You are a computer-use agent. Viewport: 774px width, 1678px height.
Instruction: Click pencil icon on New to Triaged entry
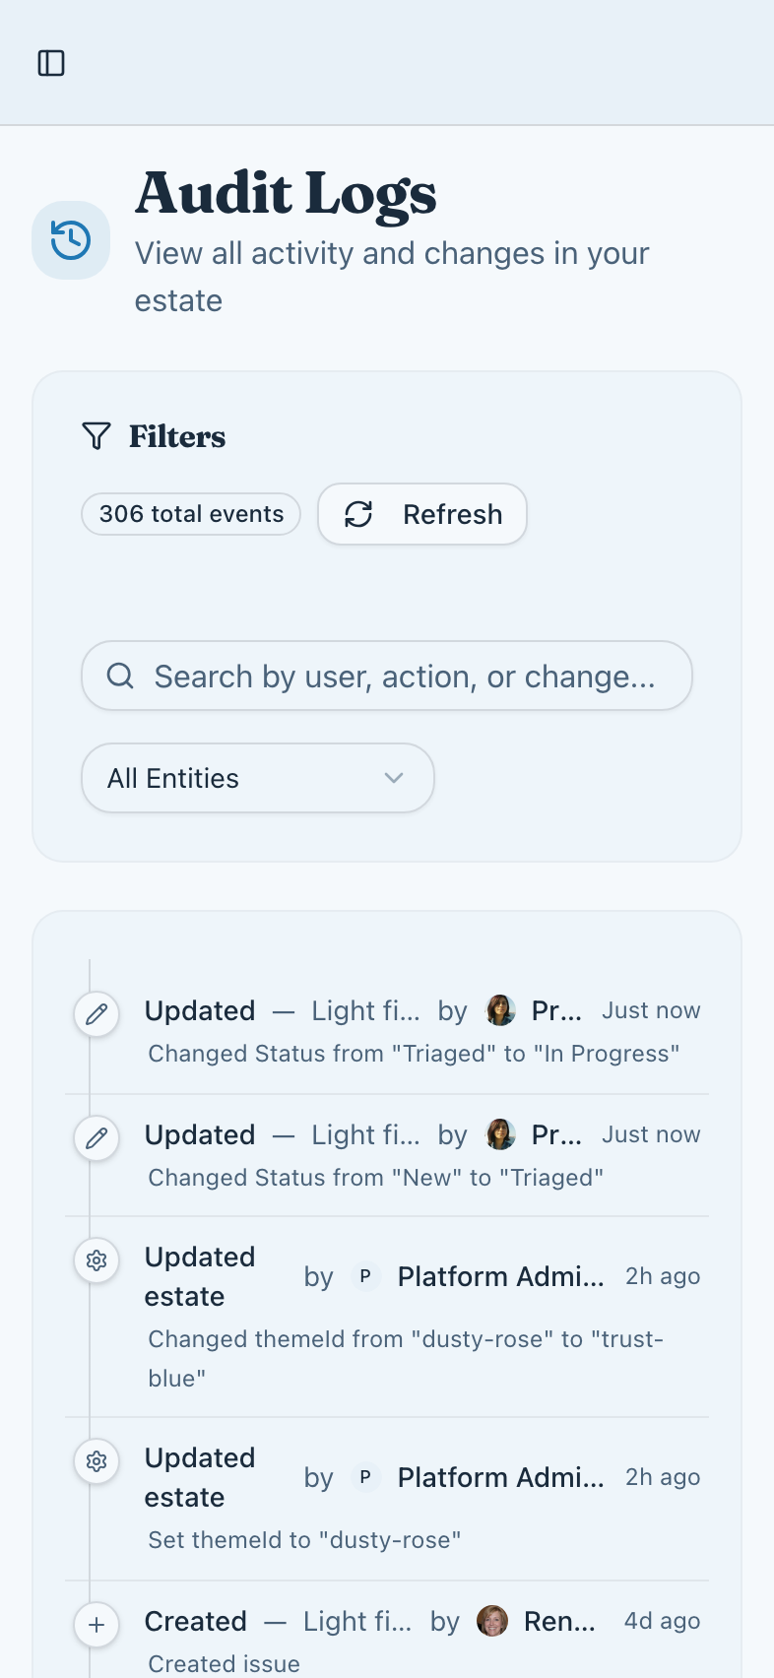[x=97, y=1138]
